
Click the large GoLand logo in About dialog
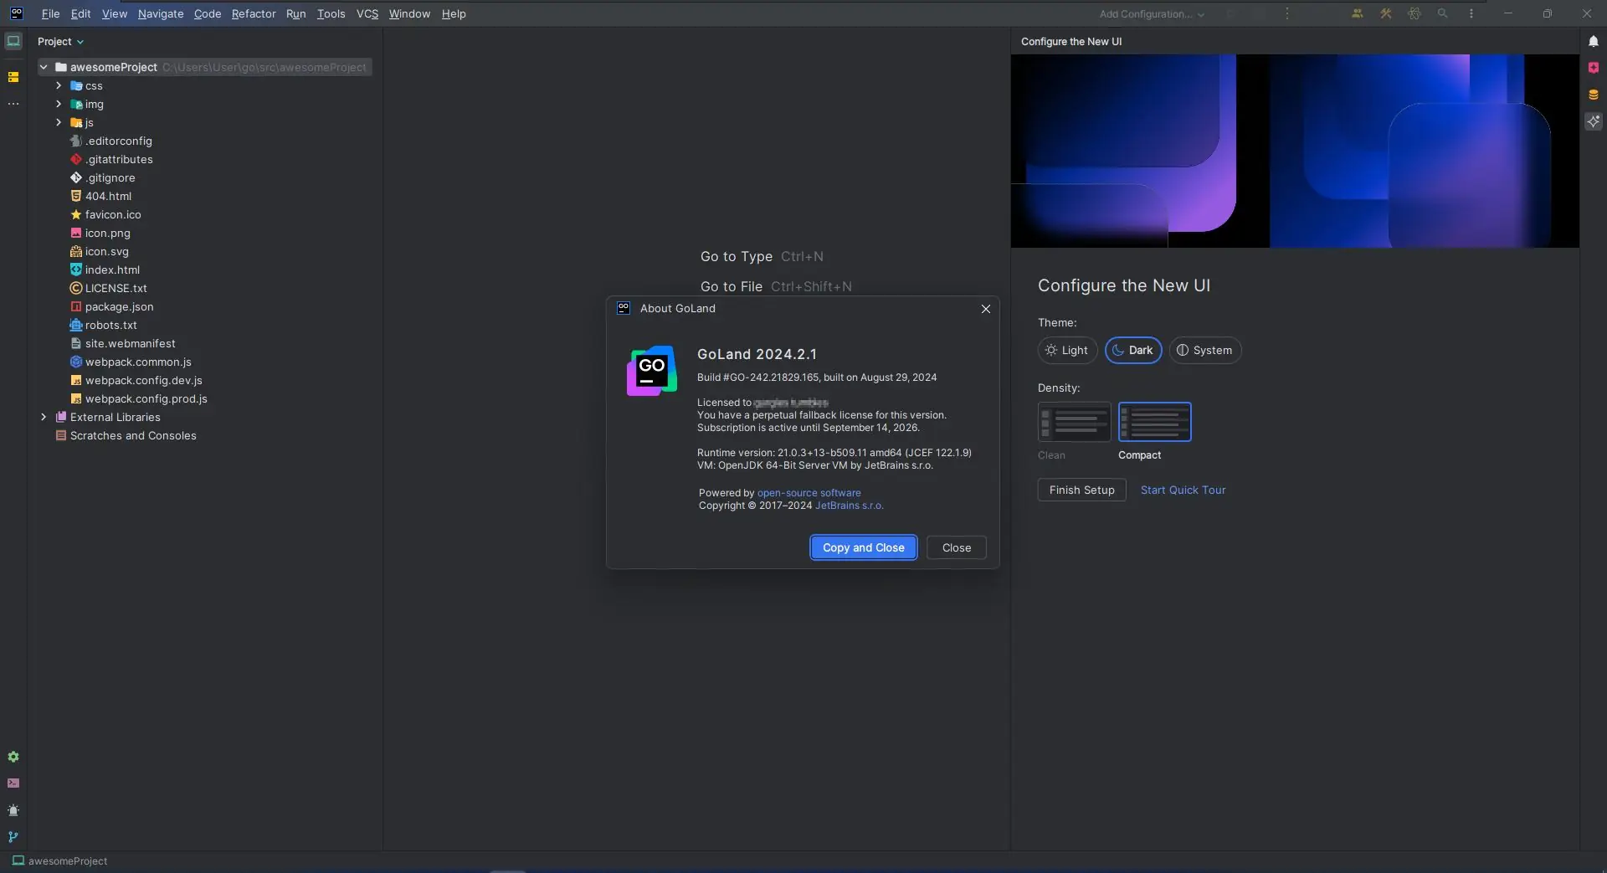tap(652, 371)
